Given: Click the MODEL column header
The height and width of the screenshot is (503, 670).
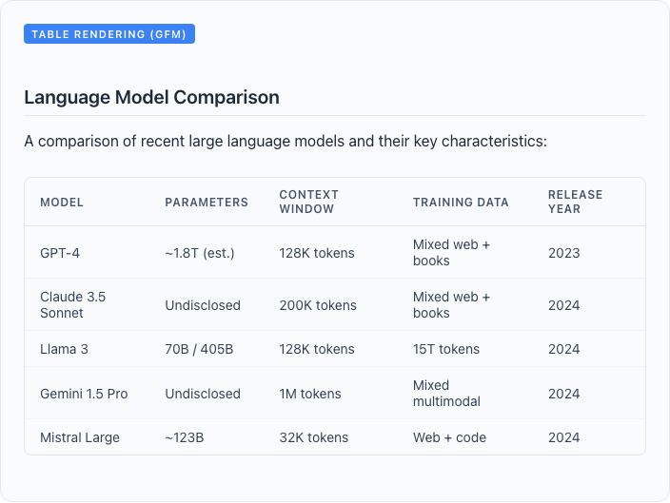Looking at the screenshot, I should (x=62, y=202).
